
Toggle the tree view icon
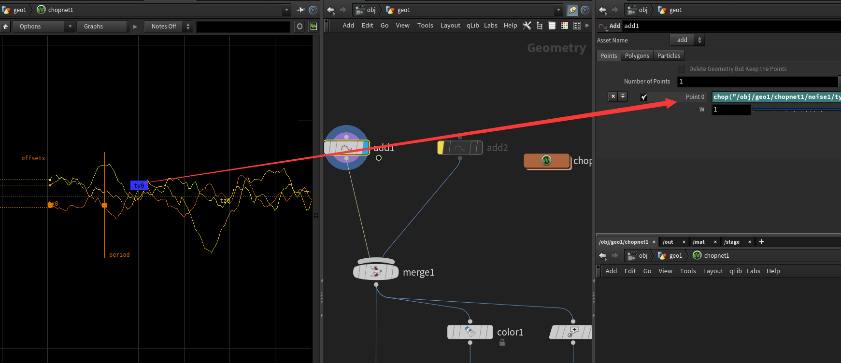click(540, 26)
